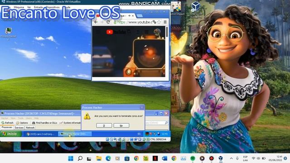Open a new Chrome tab

coord(139,16)
